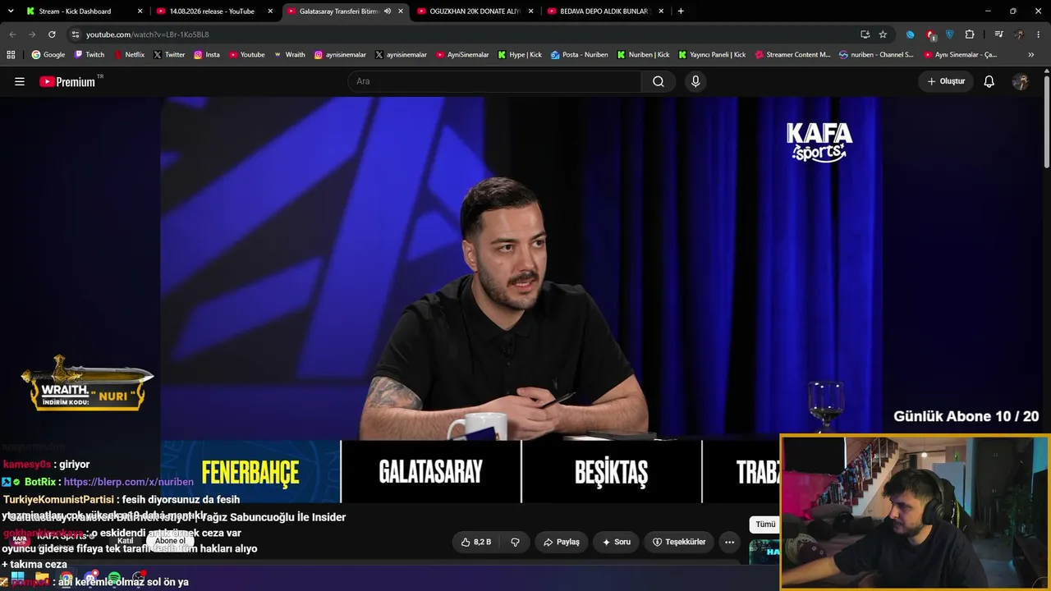This screenshot has height=591, width=1051.
Task: Open the Hype | Kick bookmark
Action: point(519,55)
